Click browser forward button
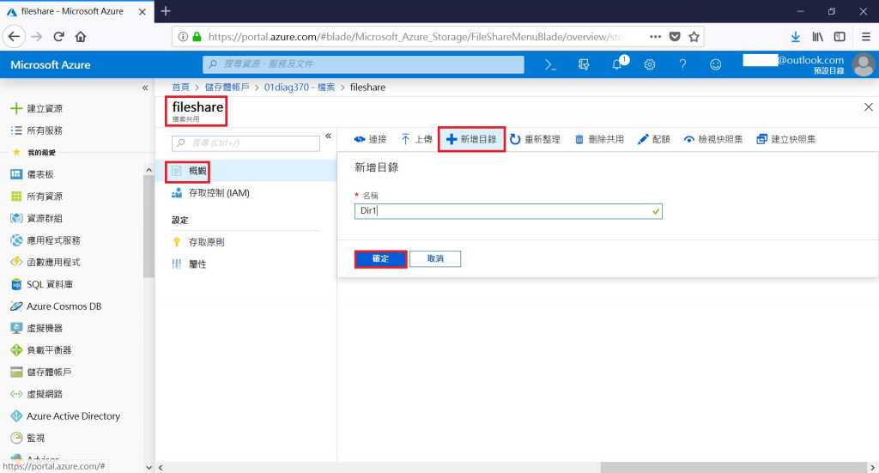879x473 pixels. (36, 36)
